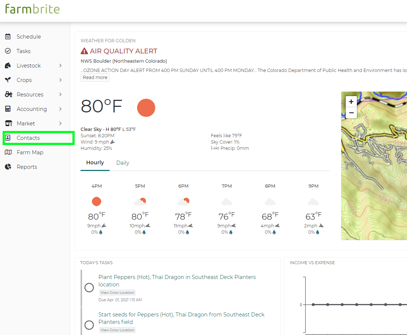Mark Plant Peppers Thai Dragon task complete
The image size is (407, 335).
(89, 288)
